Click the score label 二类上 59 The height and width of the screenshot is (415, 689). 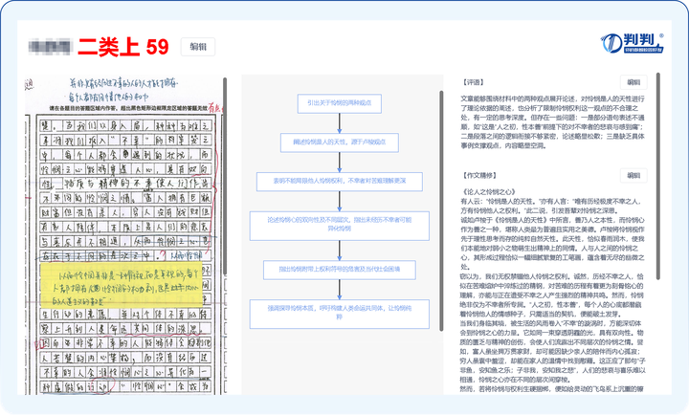(123, 47)
